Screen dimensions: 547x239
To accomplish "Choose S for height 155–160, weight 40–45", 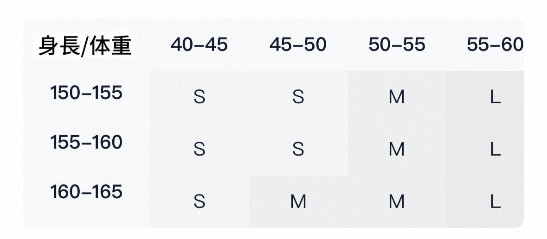I will [x=199, y=149].
